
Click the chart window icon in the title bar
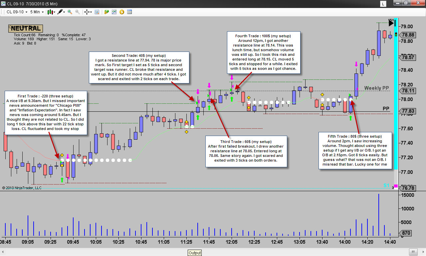(3, 3)
